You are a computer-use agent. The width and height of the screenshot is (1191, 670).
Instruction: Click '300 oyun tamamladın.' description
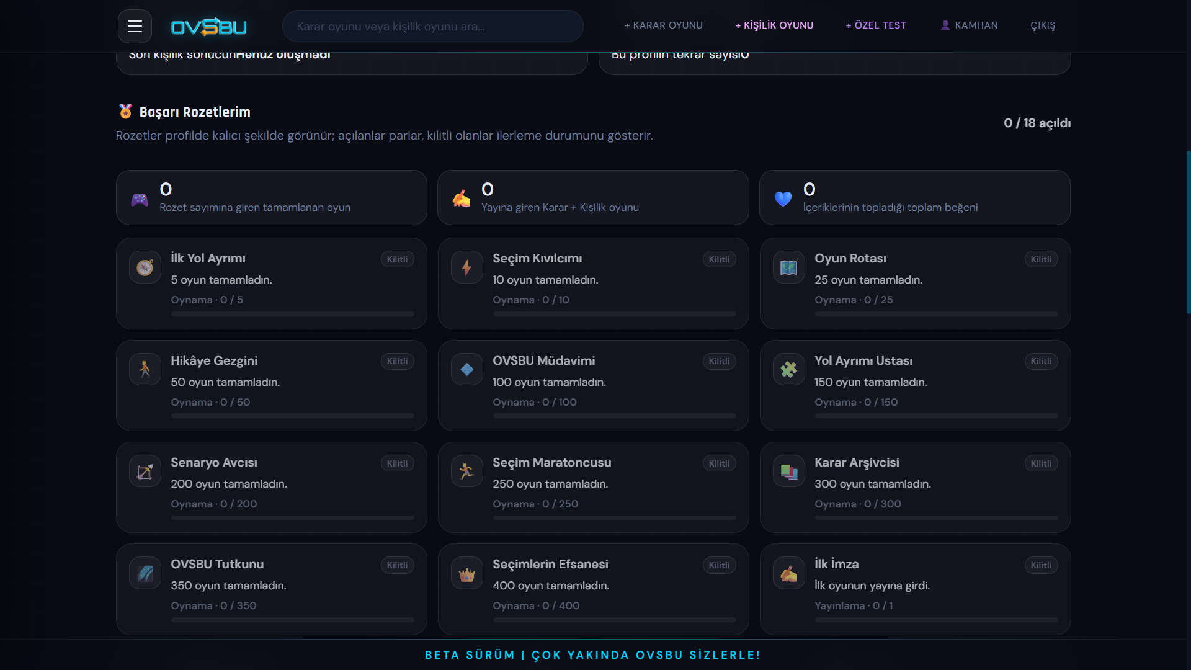coord(873,484)
